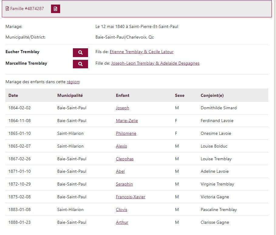The image size is (276, 235).
Task: Click small file icon before Famille heading
Action: click(x=7, y=9)
